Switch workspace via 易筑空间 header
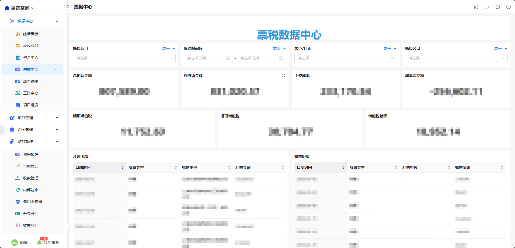The height and width of the screenshot is (248, 515). [20, 8]
